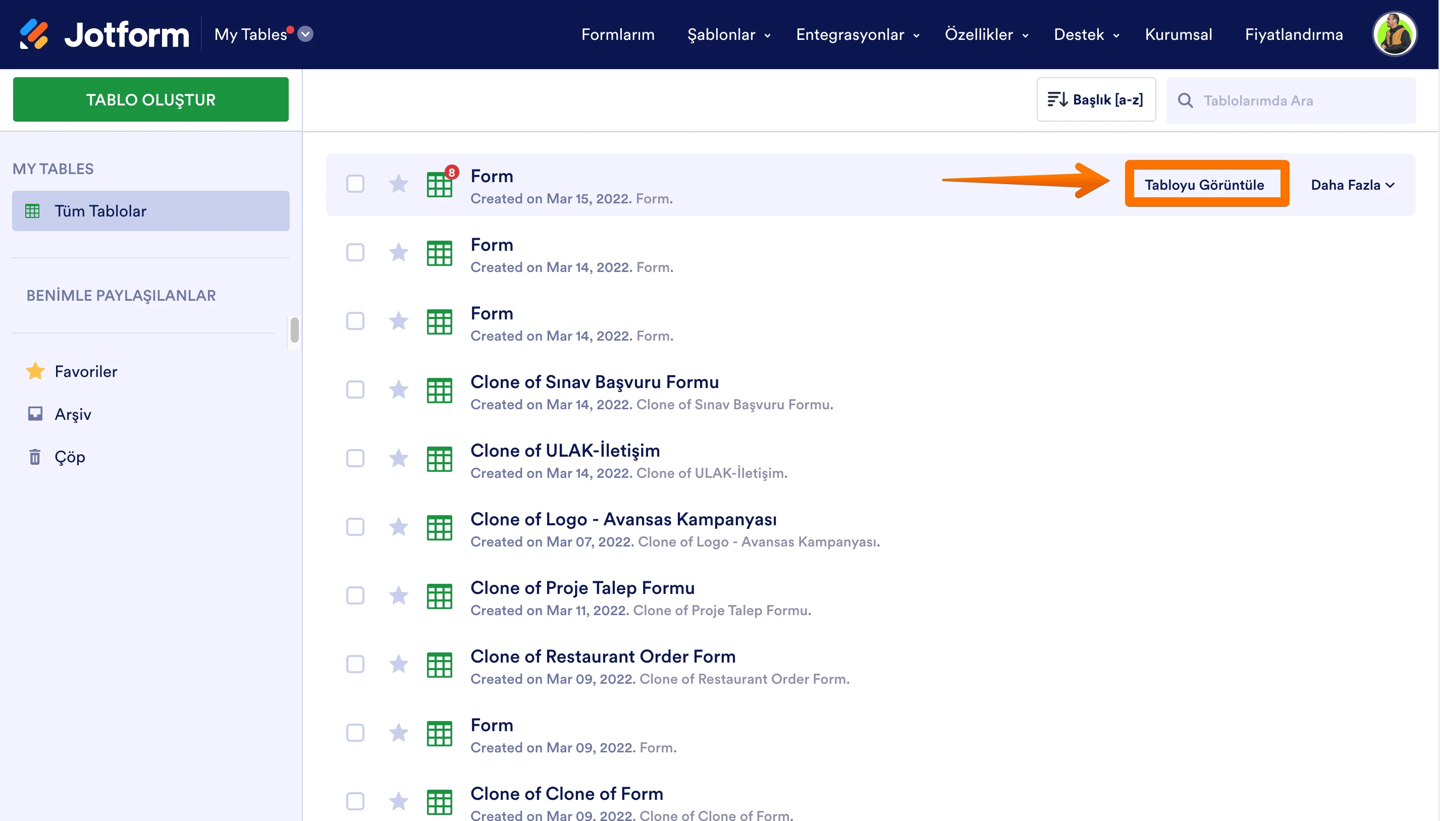Expand the My Tables dropdown arrow

(x=305, y=34)
